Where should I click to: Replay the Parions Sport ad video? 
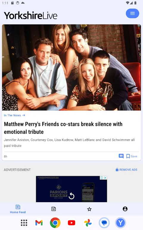(x=71, y=196)
